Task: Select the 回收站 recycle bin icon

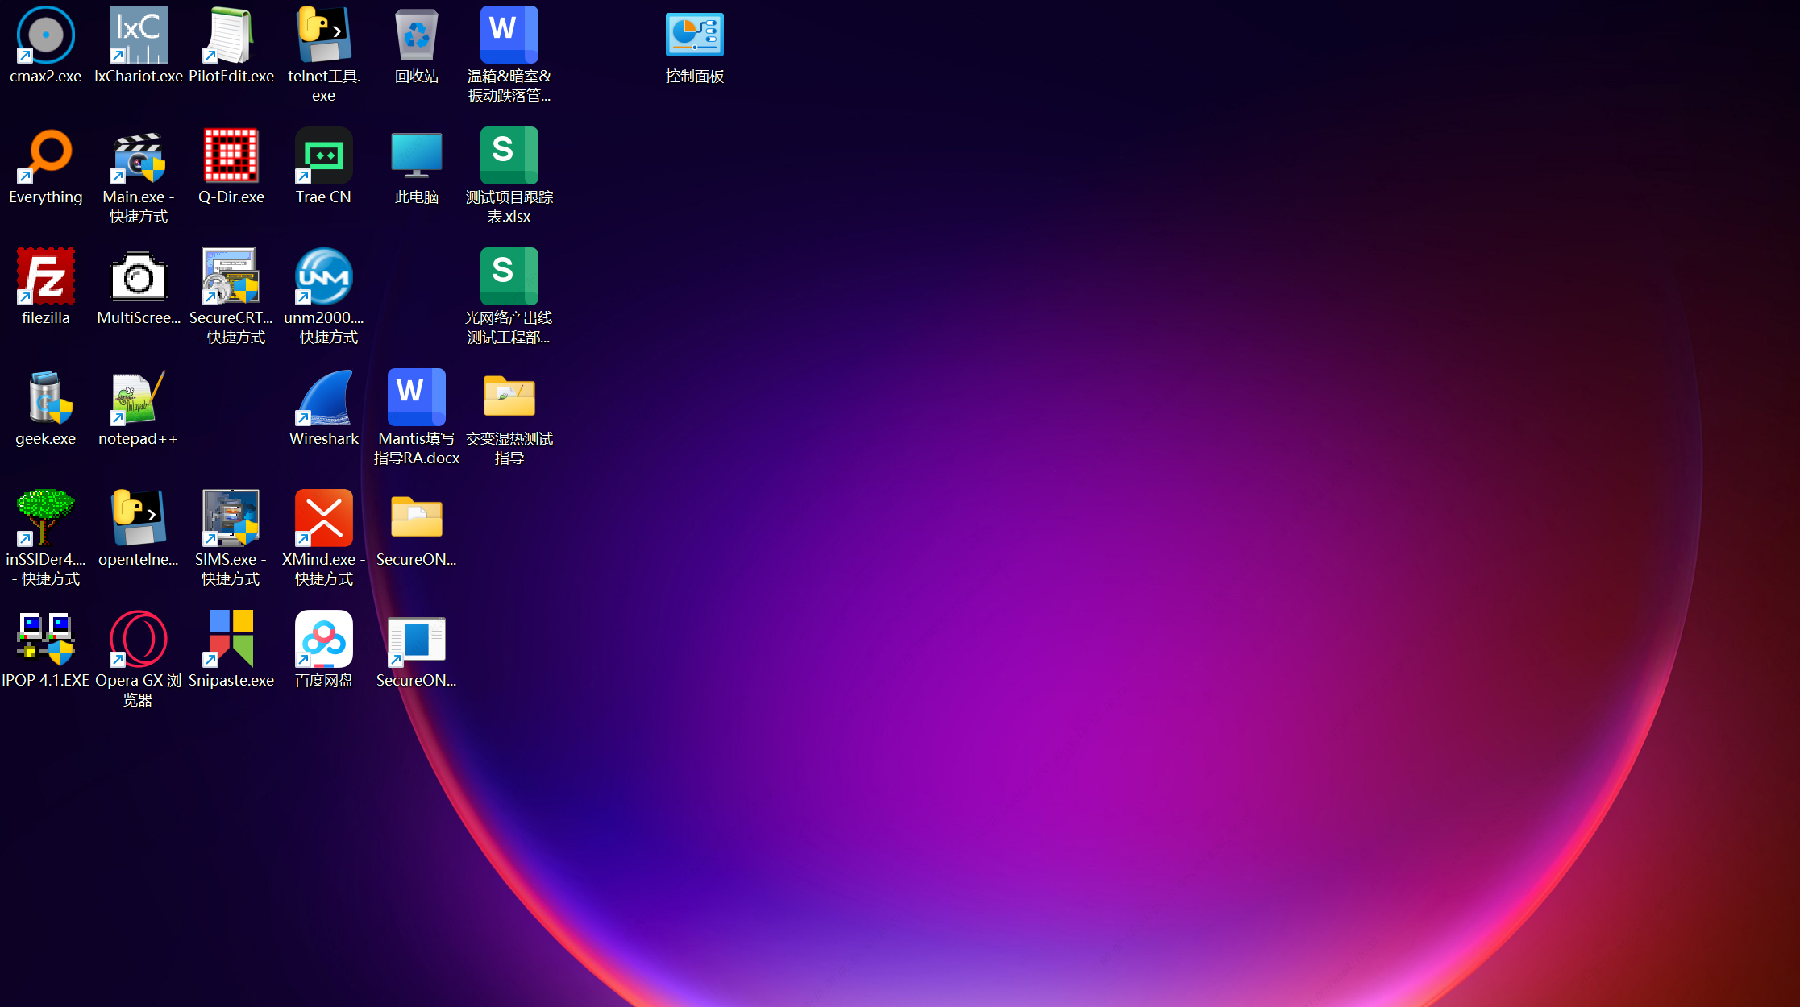Action: pyautogui.click(x=417, y=45)
